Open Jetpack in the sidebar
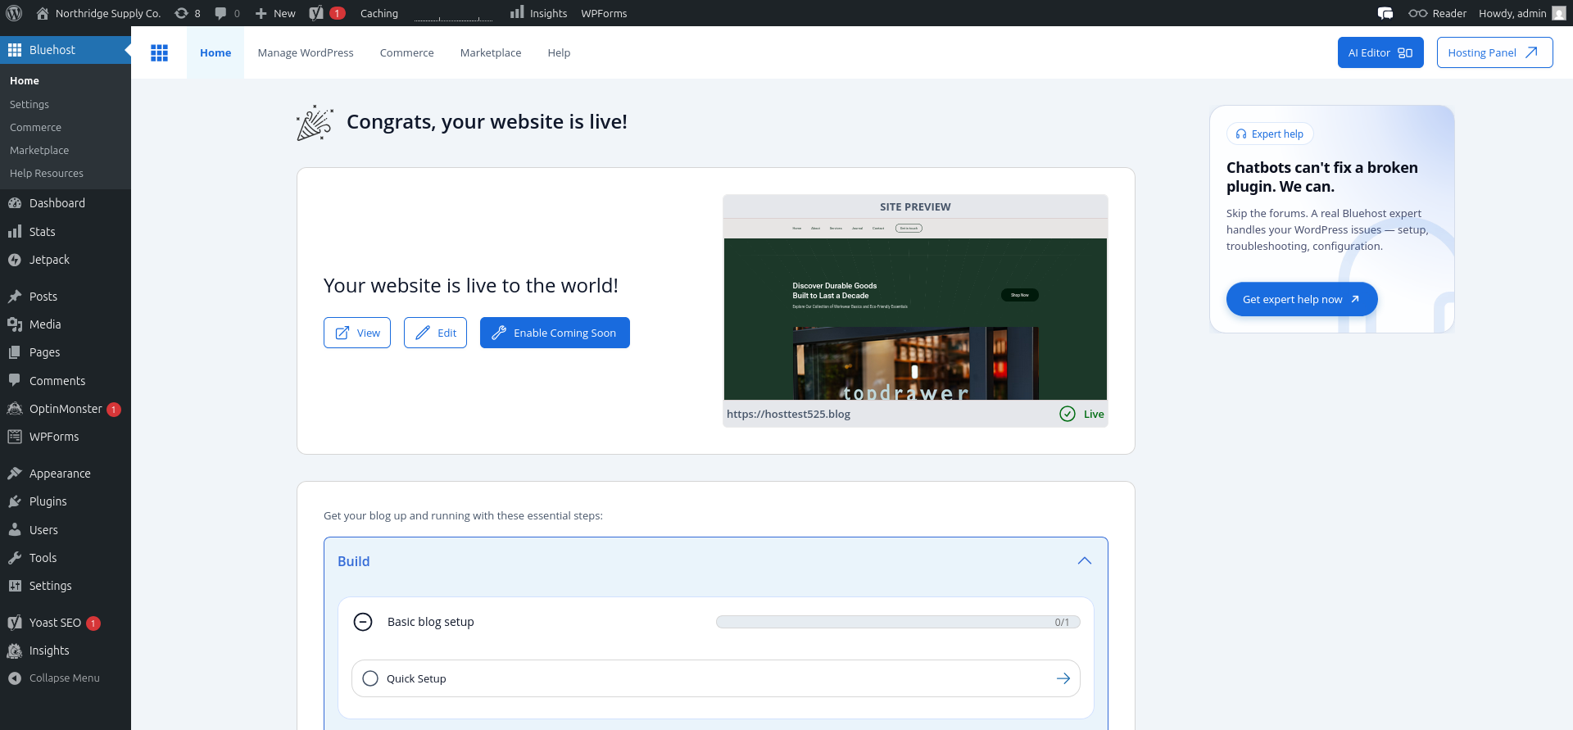The width and height of the screenshot is (1573, 730). pos(66,260)
